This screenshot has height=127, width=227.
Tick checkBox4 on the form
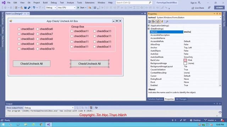click(19, 44)
